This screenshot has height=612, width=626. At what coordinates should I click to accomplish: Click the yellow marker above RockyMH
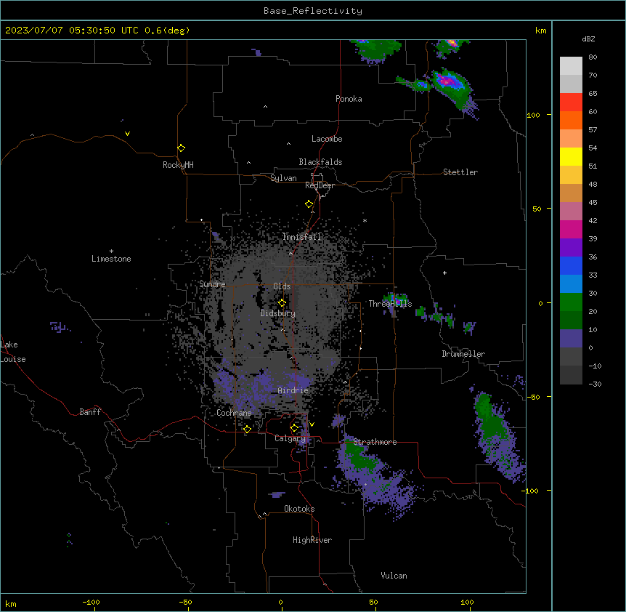click(x=181, y=148)
